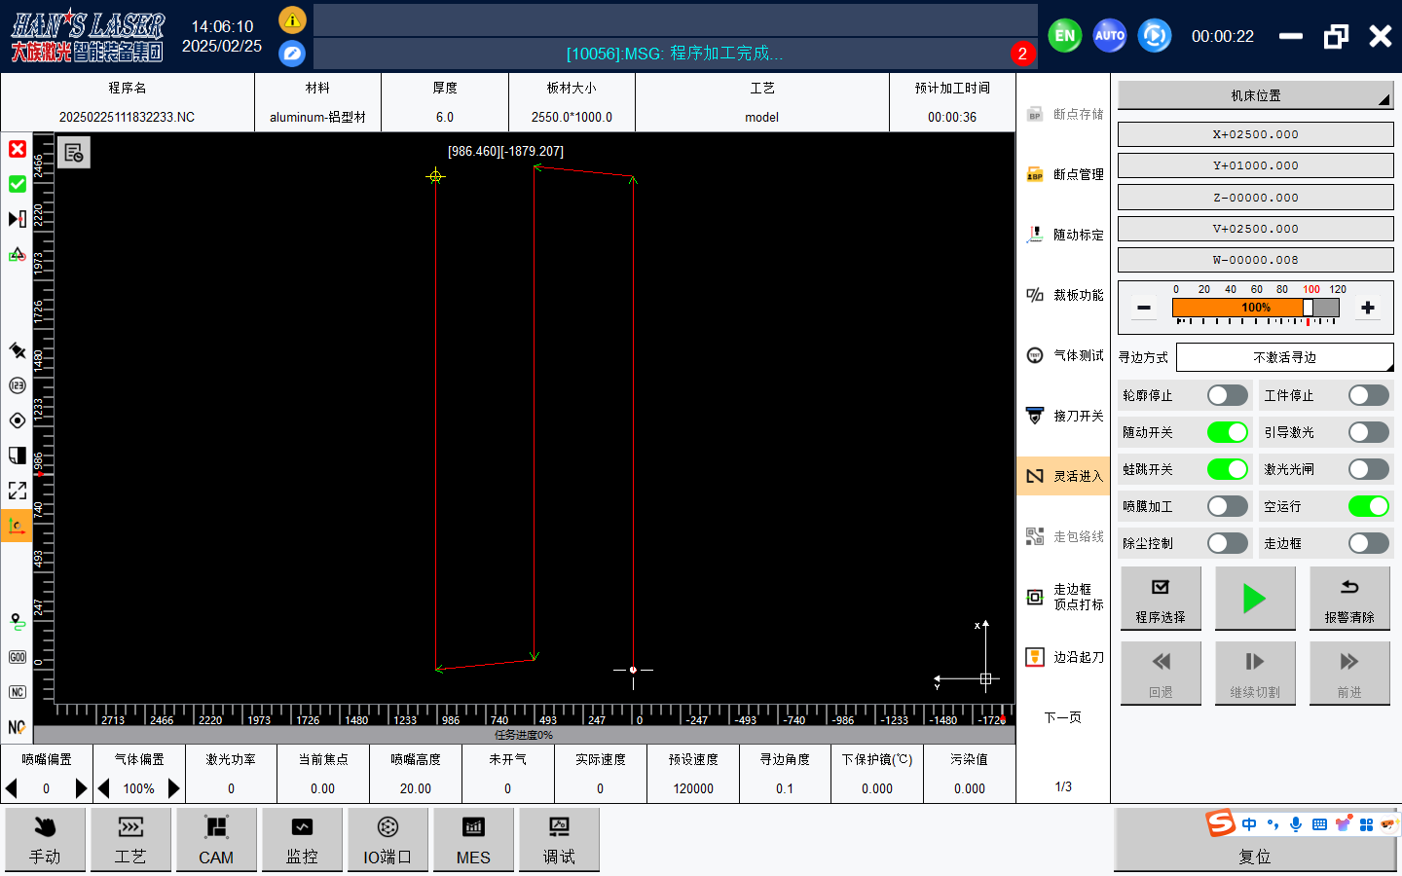Enable the 引导激光 toggle
The image size is (1402, 876).
pyautogui.click(x=1368, y=432)
